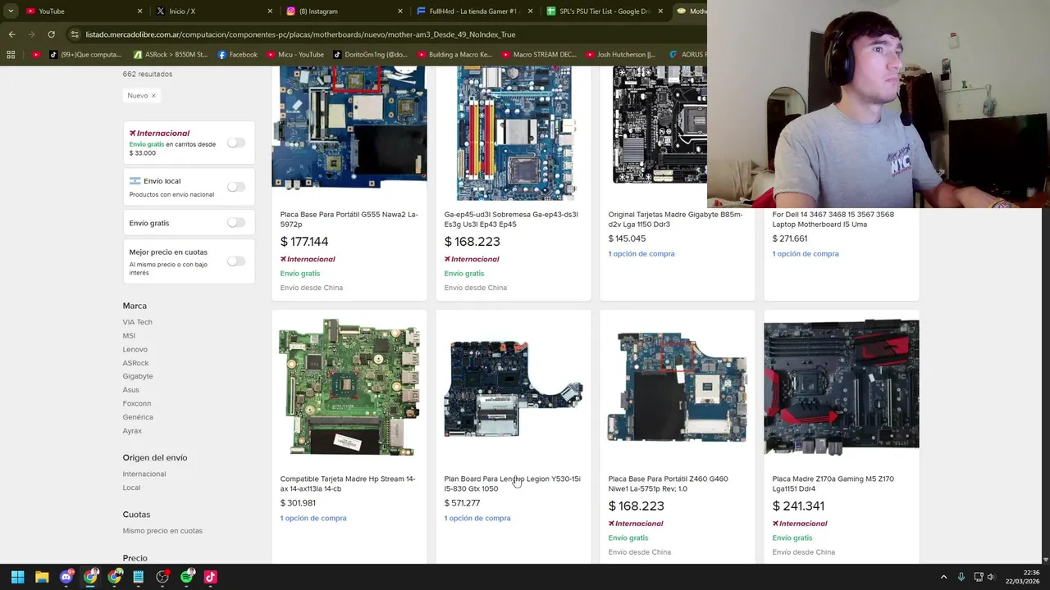Image resolution: width=1050 pixels, height=590 pixels.
Task: Enable Mejor precio en cuotas switch
Action: point(236,261)
